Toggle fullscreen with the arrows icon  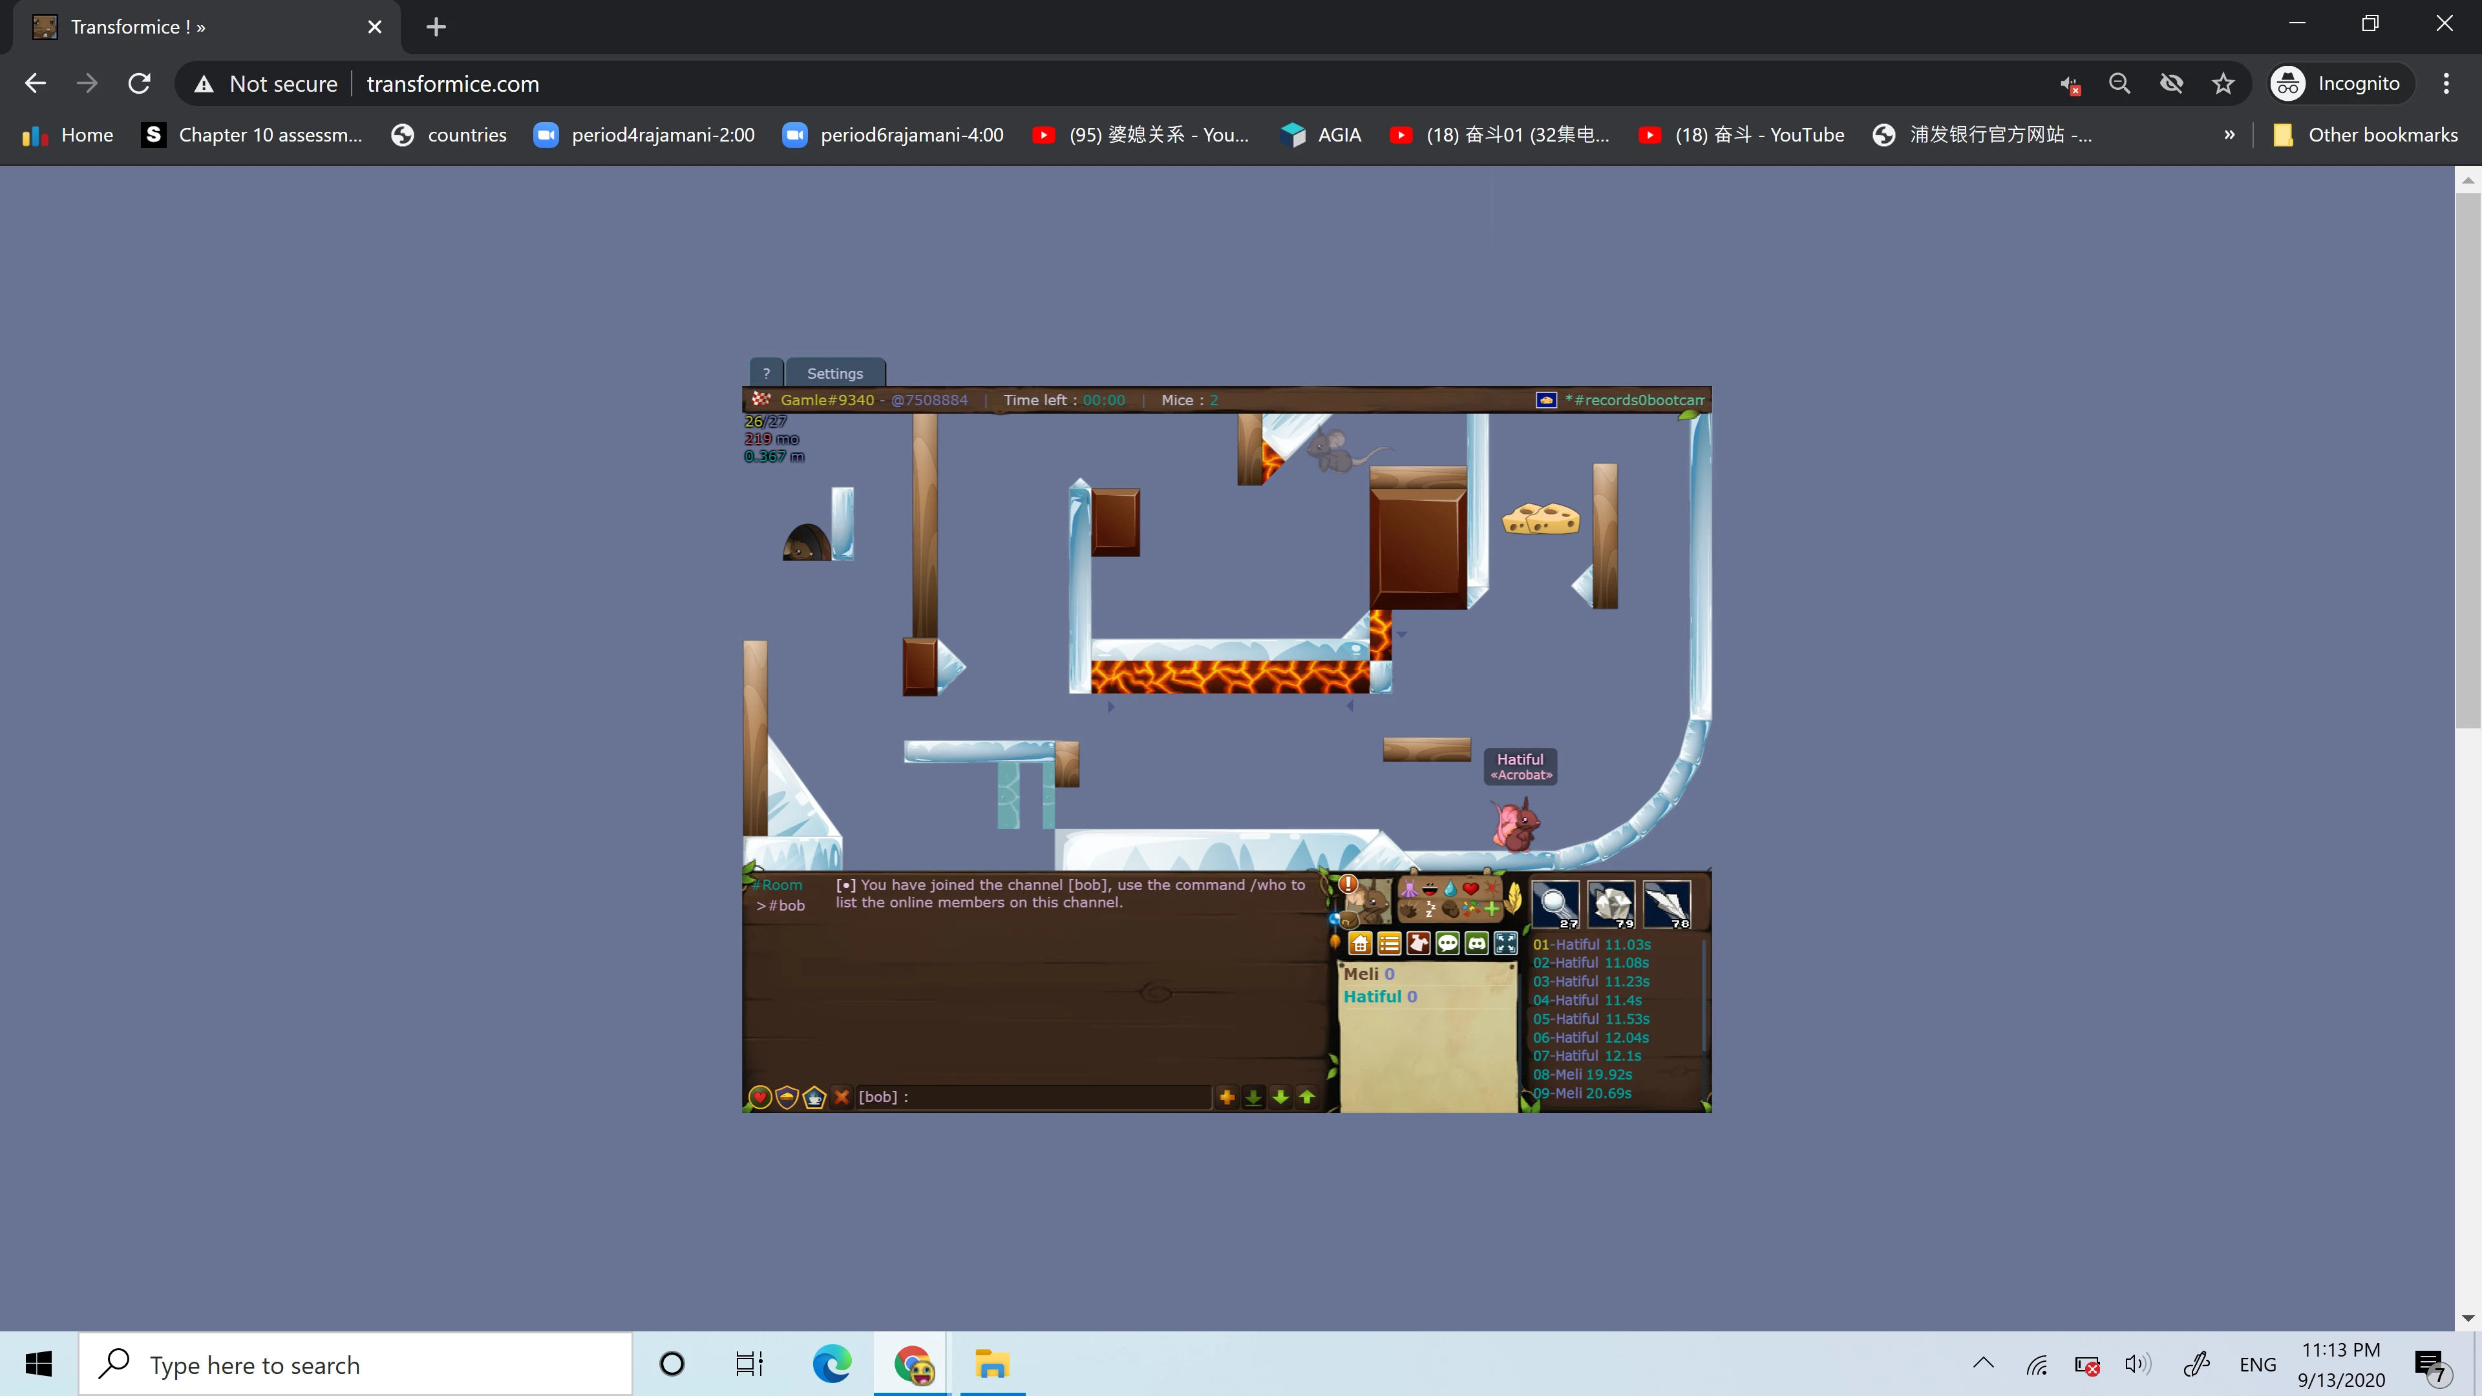(1505, 943)
